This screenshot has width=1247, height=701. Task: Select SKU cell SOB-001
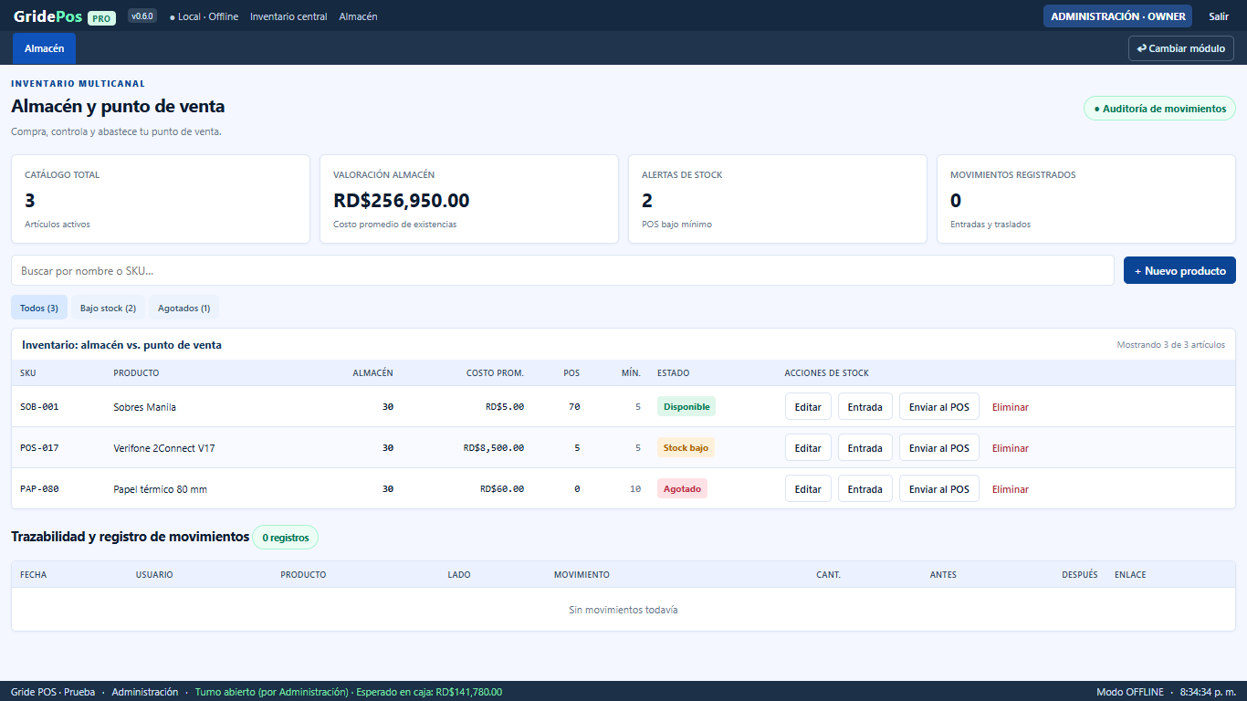pyautogui.click(x=39, y=407)
